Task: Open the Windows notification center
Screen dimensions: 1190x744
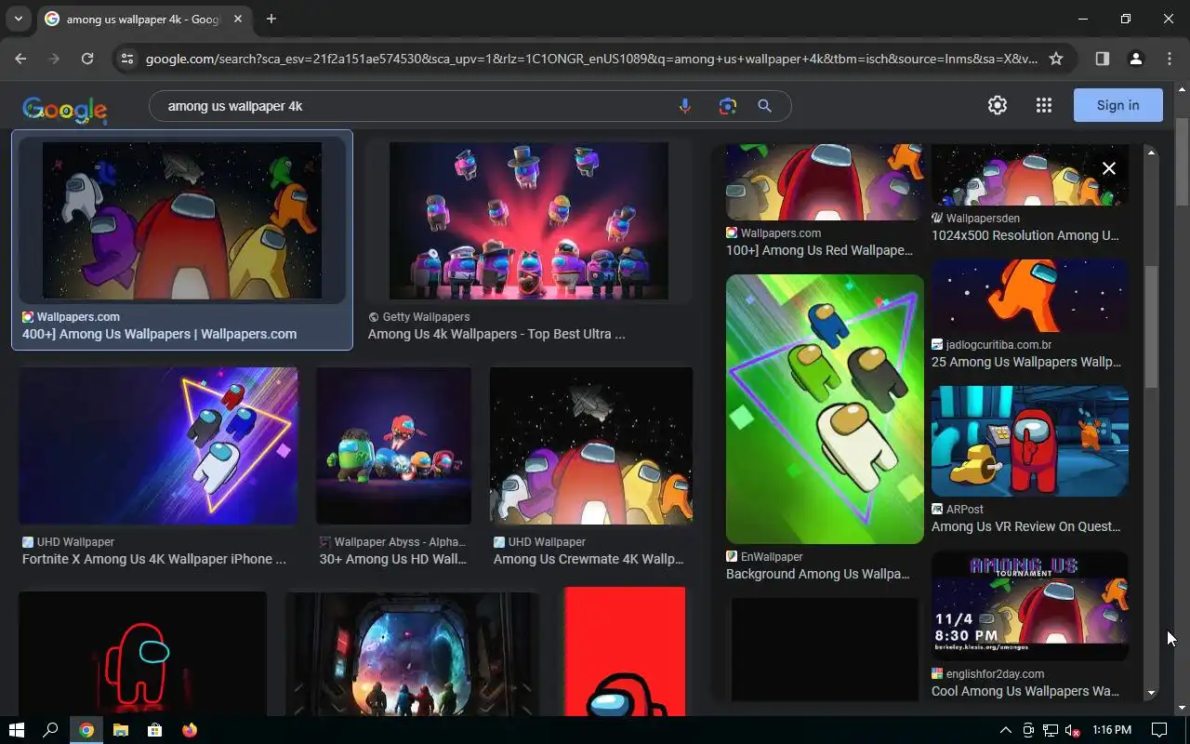Action: 1159,730
